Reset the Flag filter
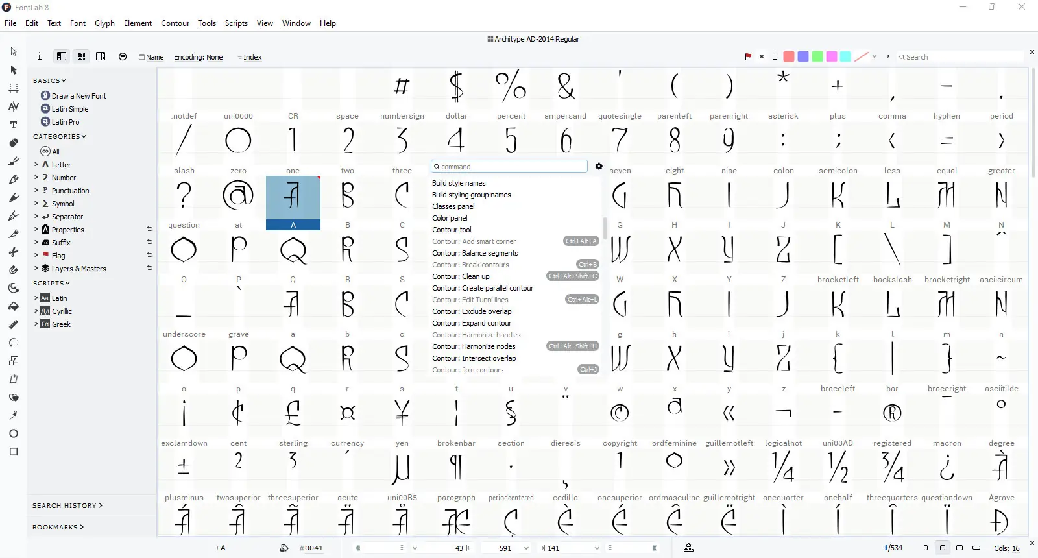 pos(150,255)
